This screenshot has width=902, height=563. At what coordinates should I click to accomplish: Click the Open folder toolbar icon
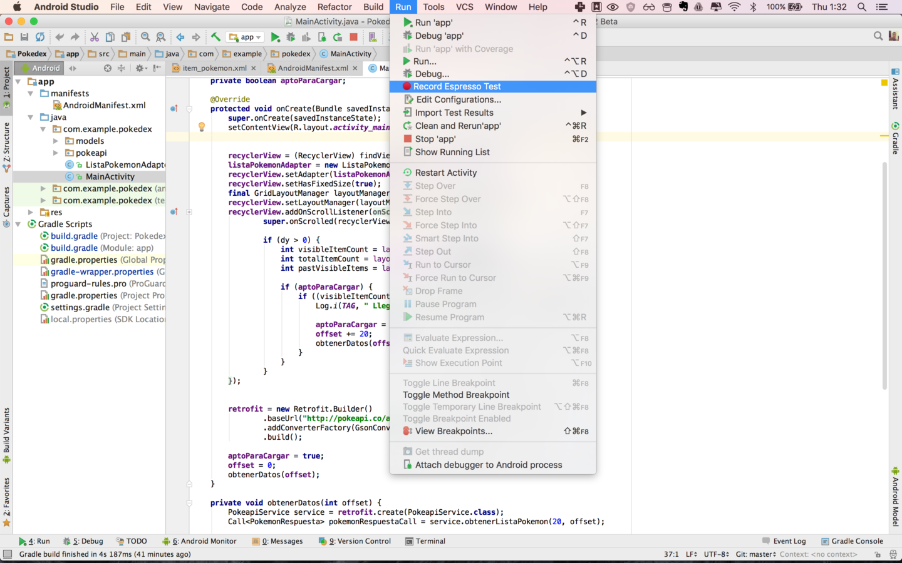pyautogui.click(x=9, y=37)
